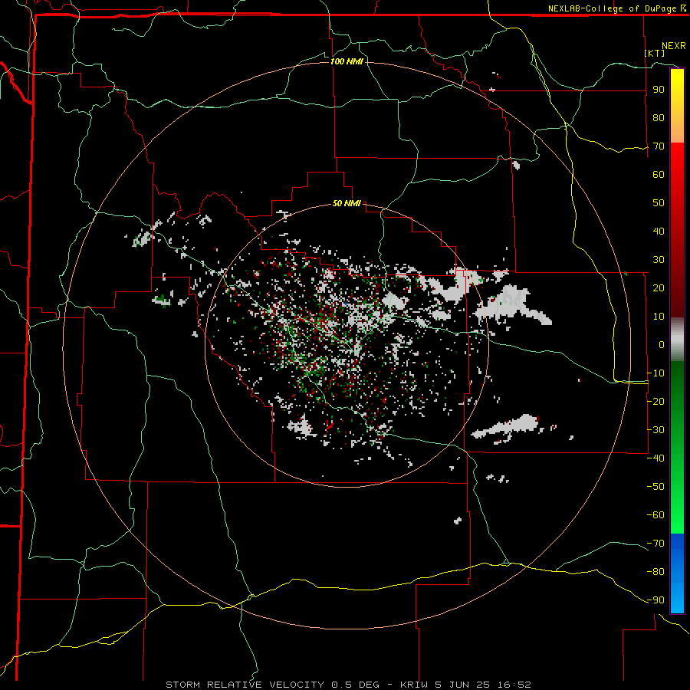Select the positive 70 value on the velocity scale

pyautogui.click(x=659, y=146)
